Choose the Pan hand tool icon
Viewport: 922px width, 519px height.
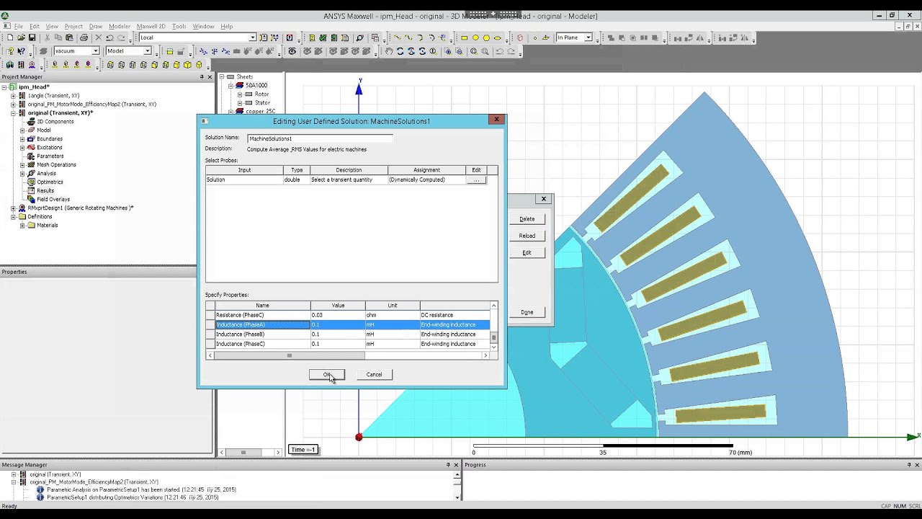389,51
